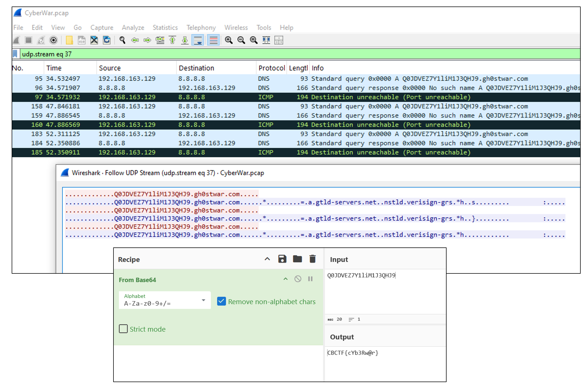The image size is (585, 384).
Task: Select packet 97 ICMP unreachable row
Action: [296, 97]
